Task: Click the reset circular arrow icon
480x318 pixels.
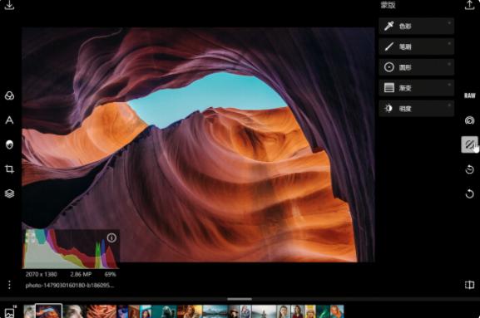Action: tap(469, 193)
